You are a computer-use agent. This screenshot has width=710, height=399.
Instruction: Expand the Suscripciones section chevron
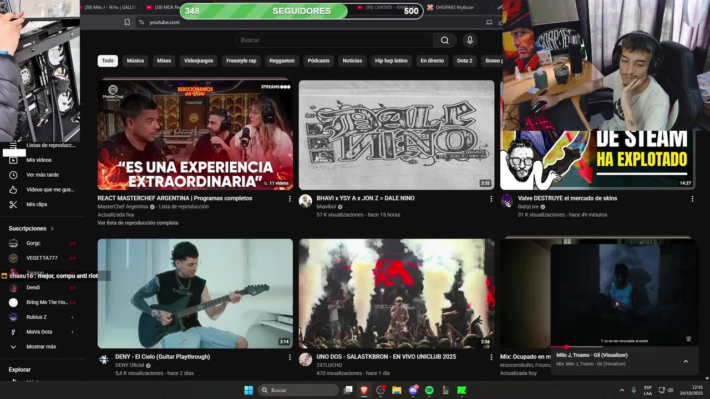point(53,229)
